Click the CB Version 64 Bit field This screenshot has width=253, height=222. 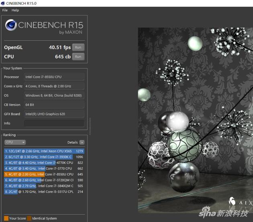pos(54,105)
